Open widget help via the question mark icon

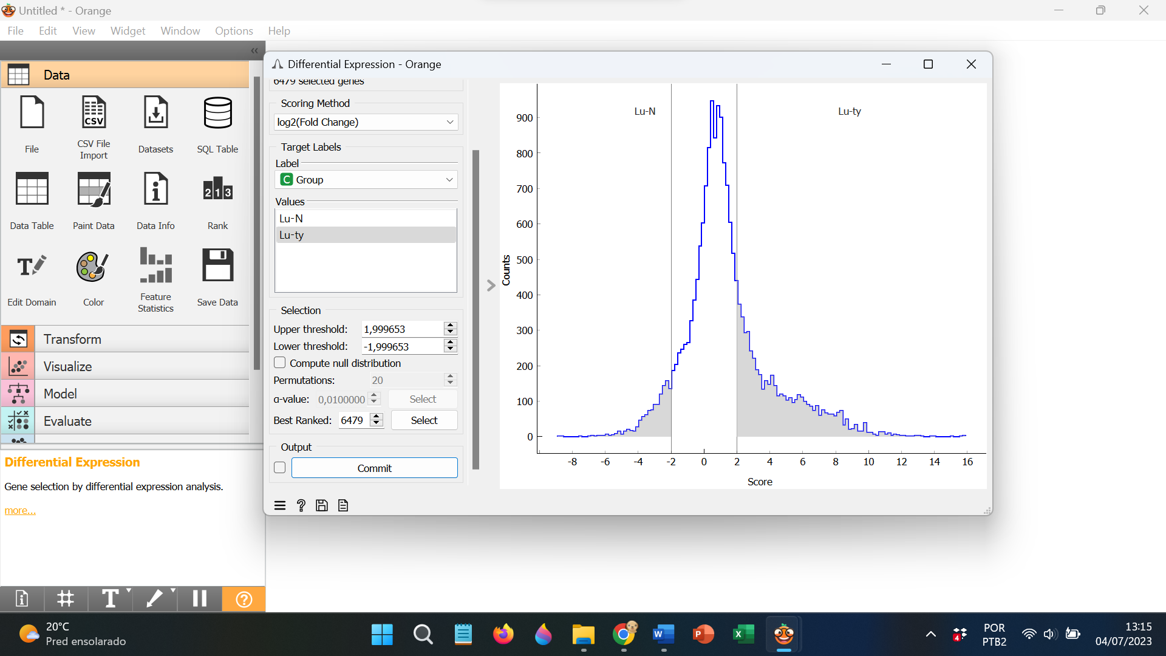pyautogui.click(x=301, y=505)
